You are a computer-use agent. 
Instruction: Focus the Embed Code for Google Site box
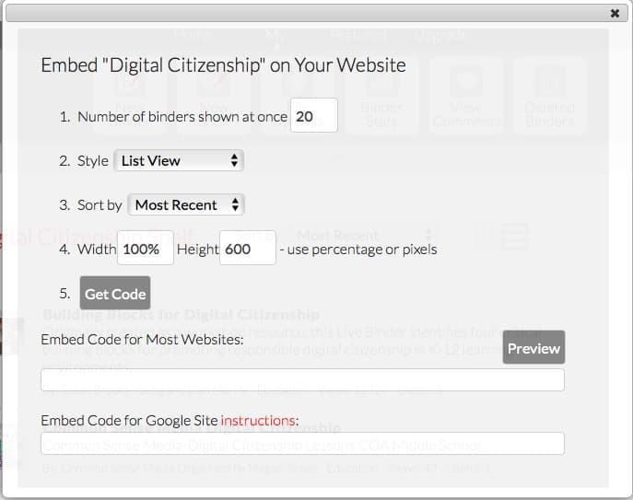(x=302, y=444)
